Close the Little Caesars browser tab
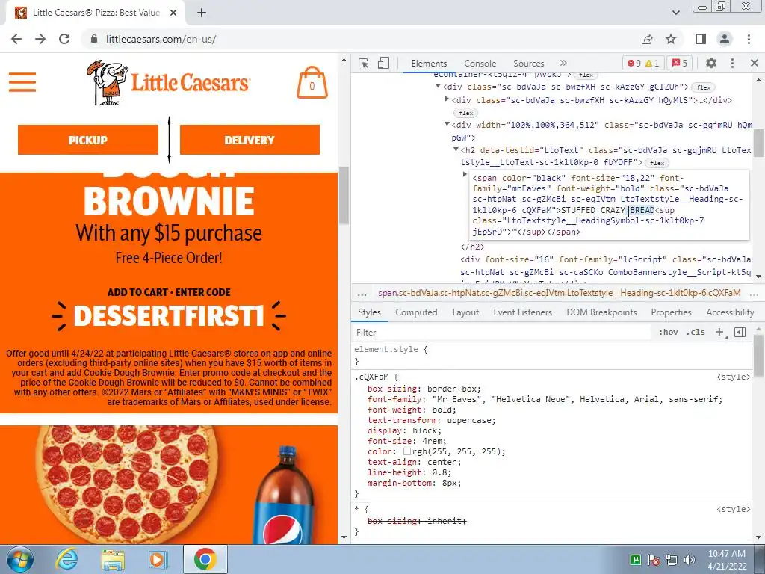 (173, 13)
